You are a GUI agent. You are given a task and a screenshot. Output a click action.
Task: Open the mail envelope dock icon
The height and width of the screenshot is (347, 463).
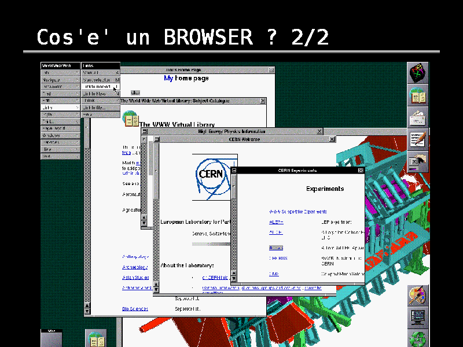point(418,118)
